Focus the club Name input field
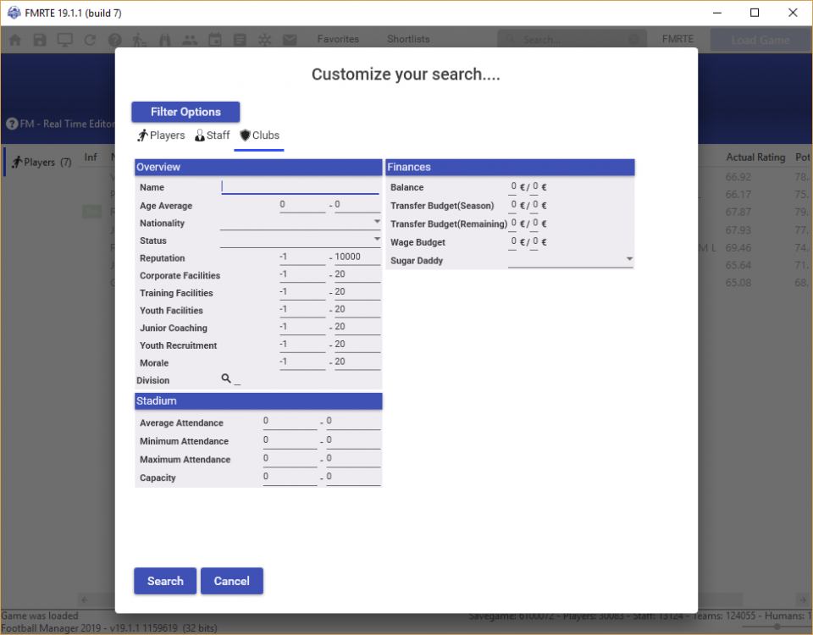This screenshot has width=813, height=635. (300, 187)
